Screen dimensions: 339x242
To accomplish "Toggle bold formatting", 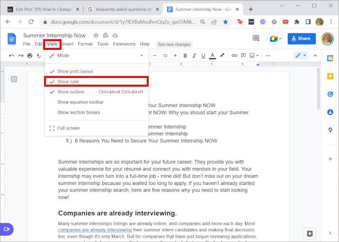I will (185, 56).
